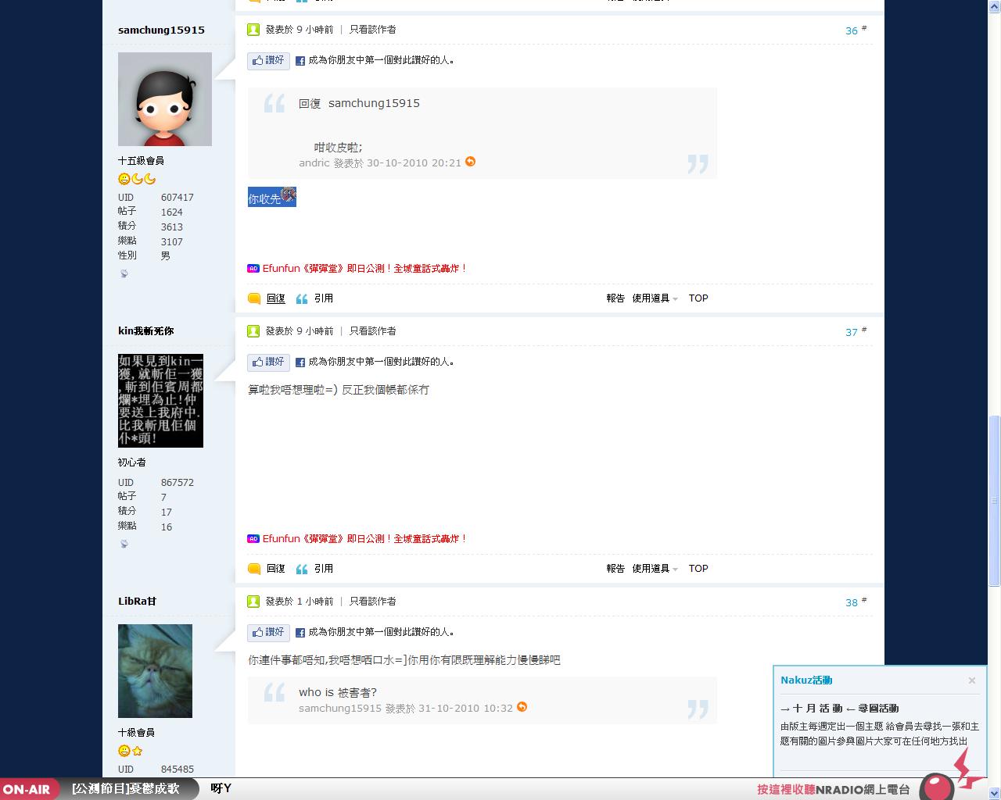Click the Efunfun 彈彈堂 ad link in post 37
The height and width of the screenshot is (800, 1001).
(x=364, y=539)
